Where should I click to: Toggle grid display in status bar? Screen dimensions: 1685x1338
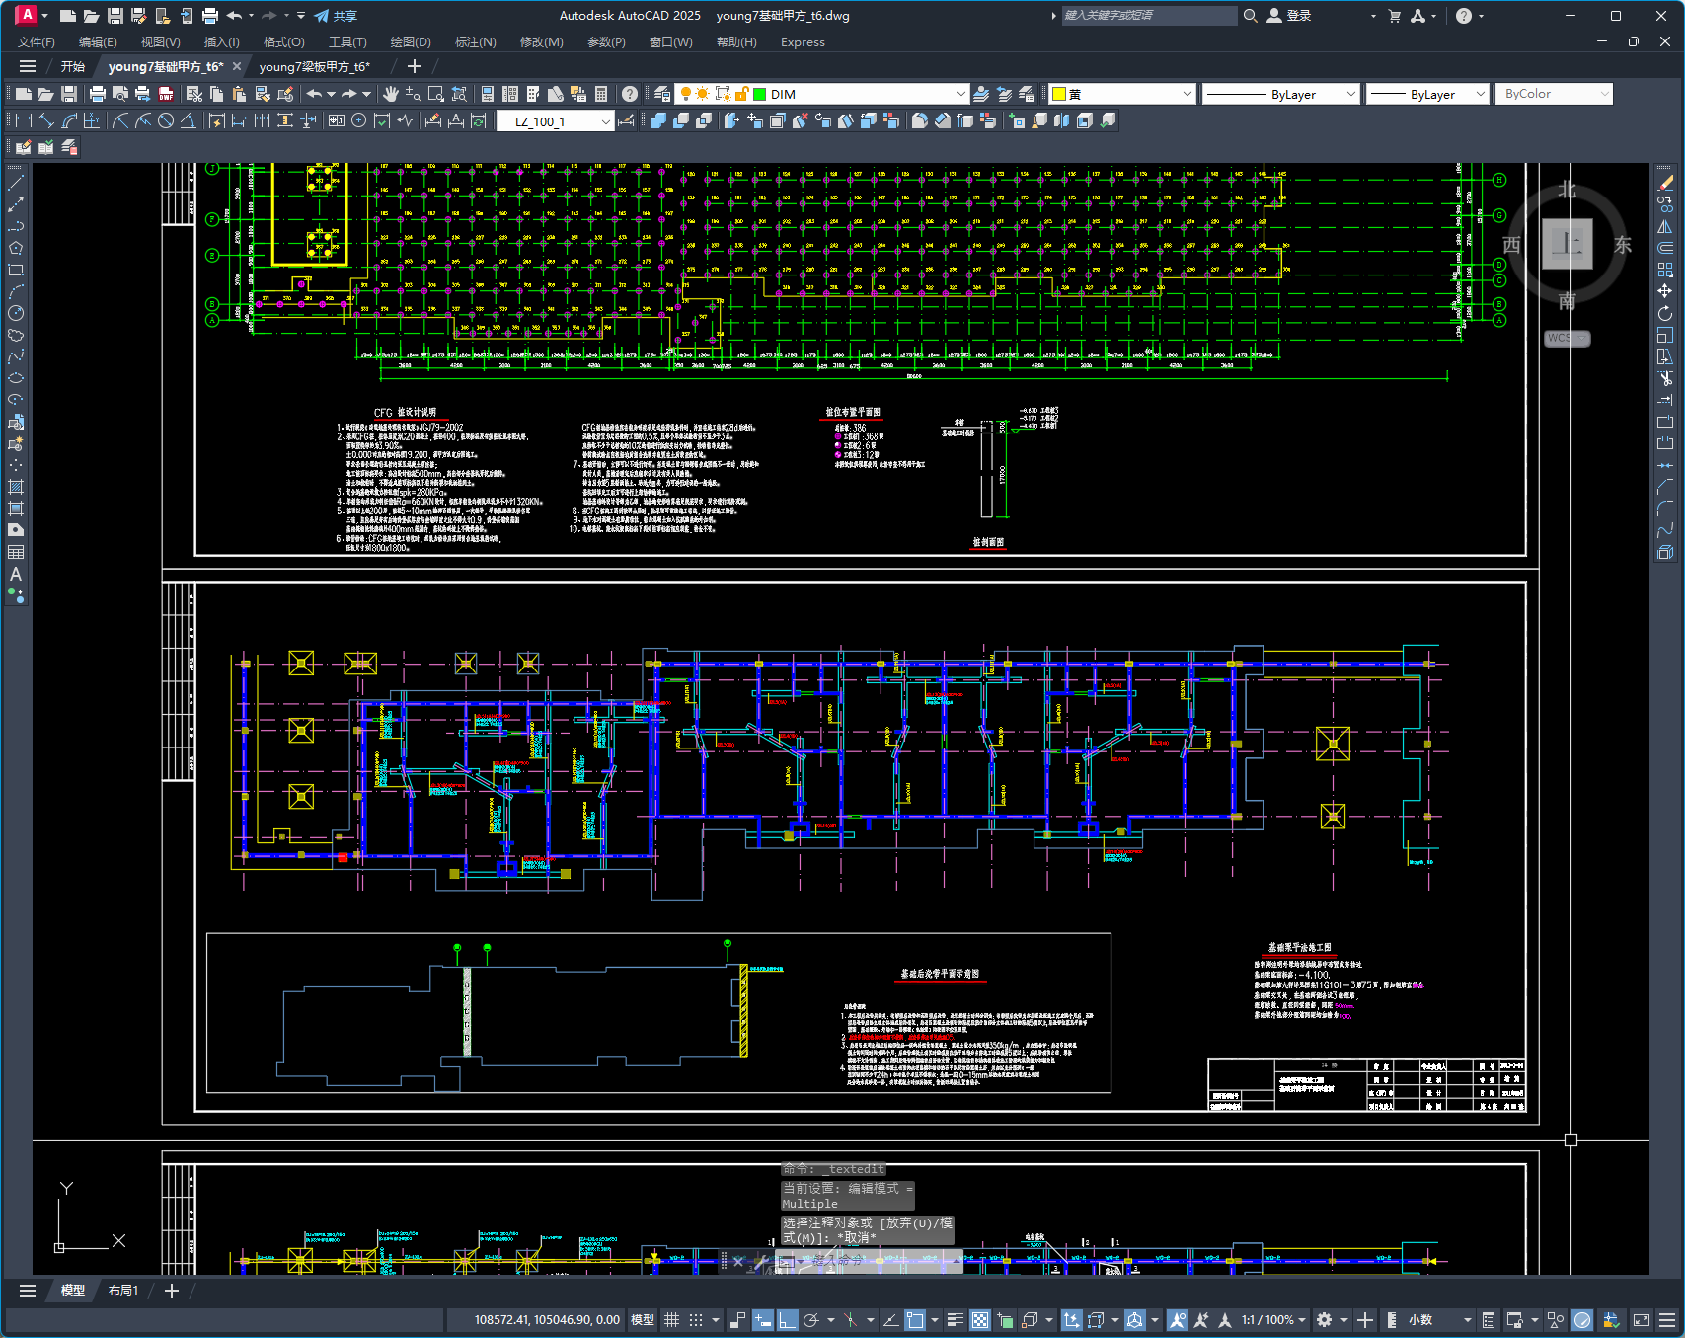point(671,1320)
